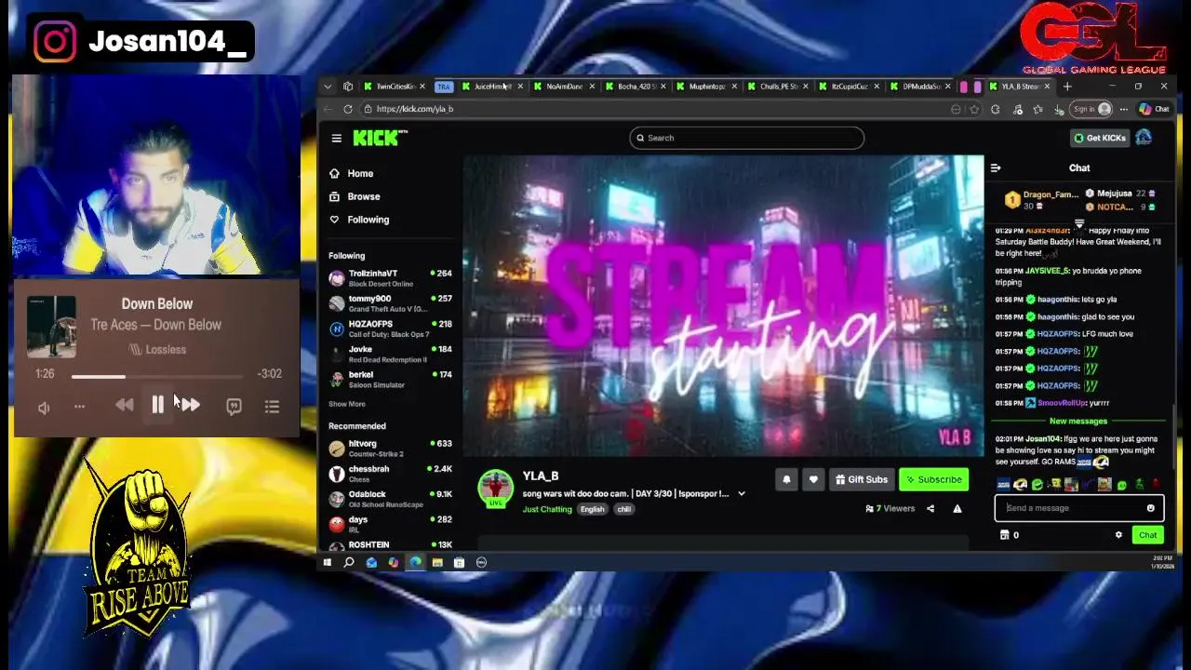Switch to DPMuddaSu browser tab

(x=920, y=87)
